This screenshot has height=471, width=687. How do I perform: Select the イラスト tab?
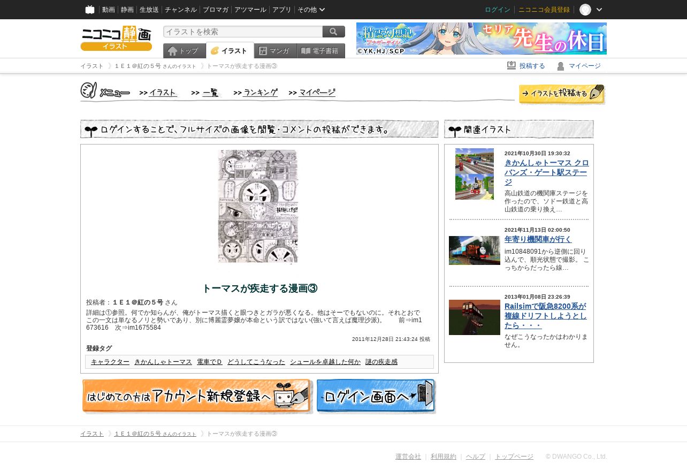point(230,50)
